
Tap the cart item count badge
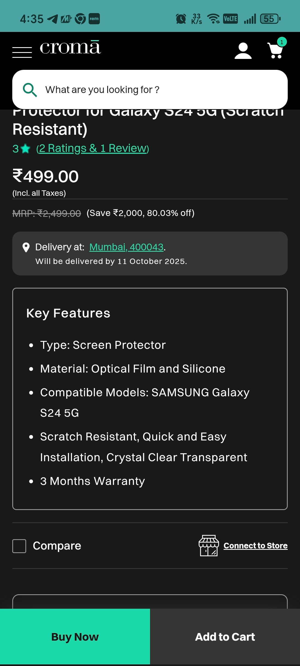282,42
